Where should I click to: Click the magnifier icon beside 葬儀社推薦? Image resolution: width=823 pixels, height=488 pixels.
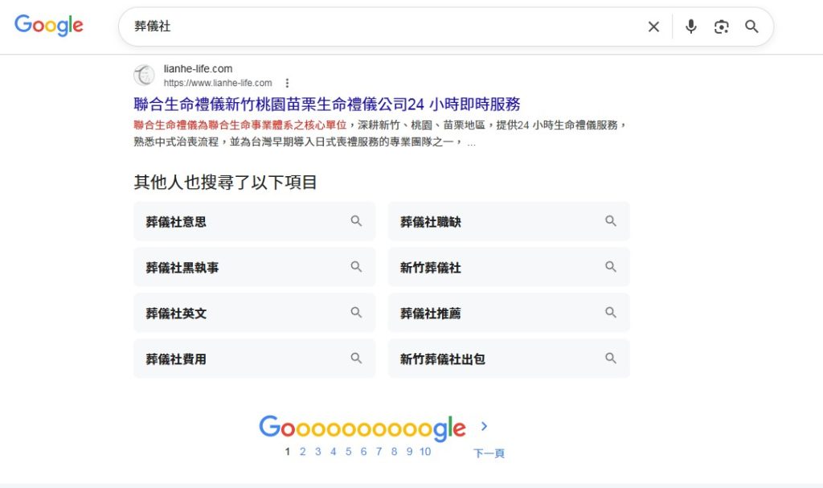[611, 313]
